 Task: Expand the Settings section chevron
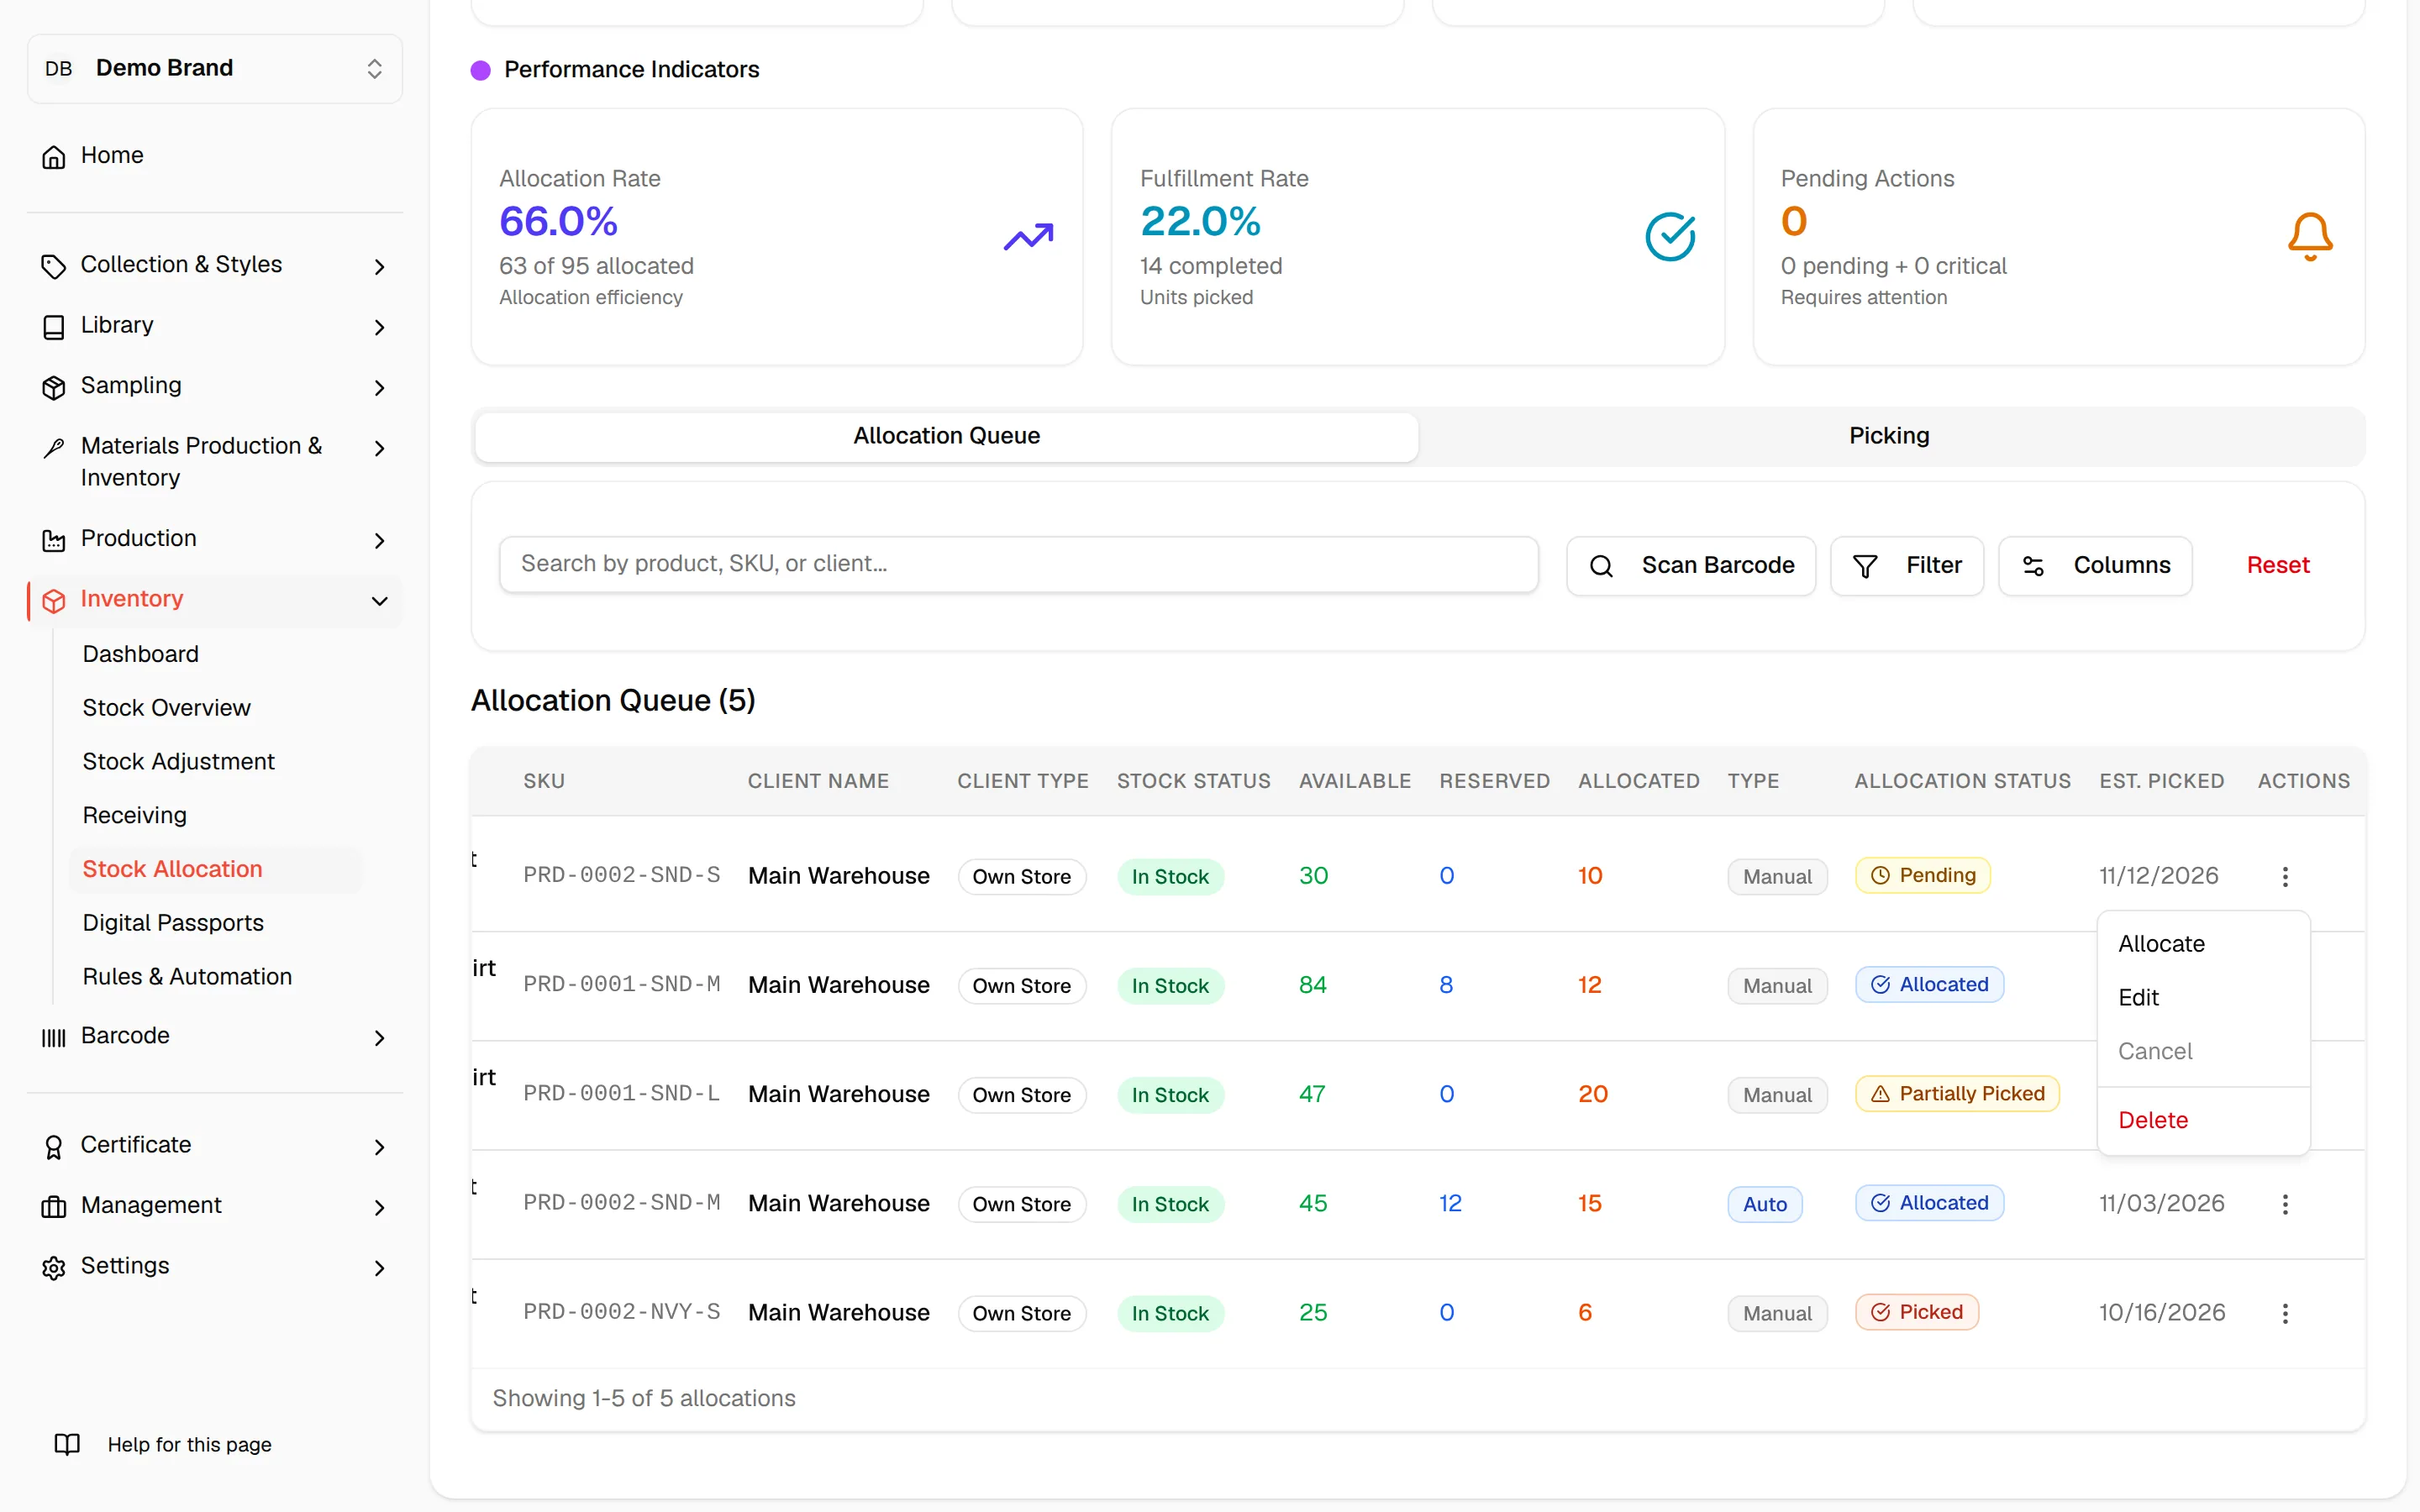click(379, 1267)
